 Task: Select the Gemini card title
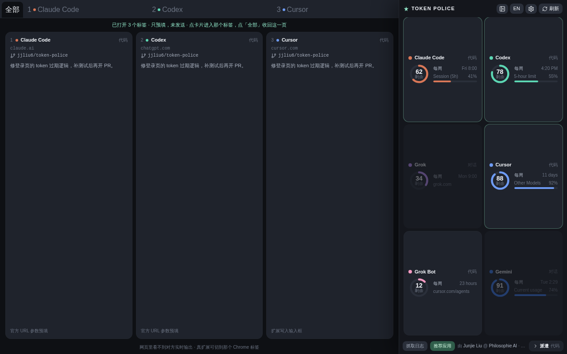[504, 272]
